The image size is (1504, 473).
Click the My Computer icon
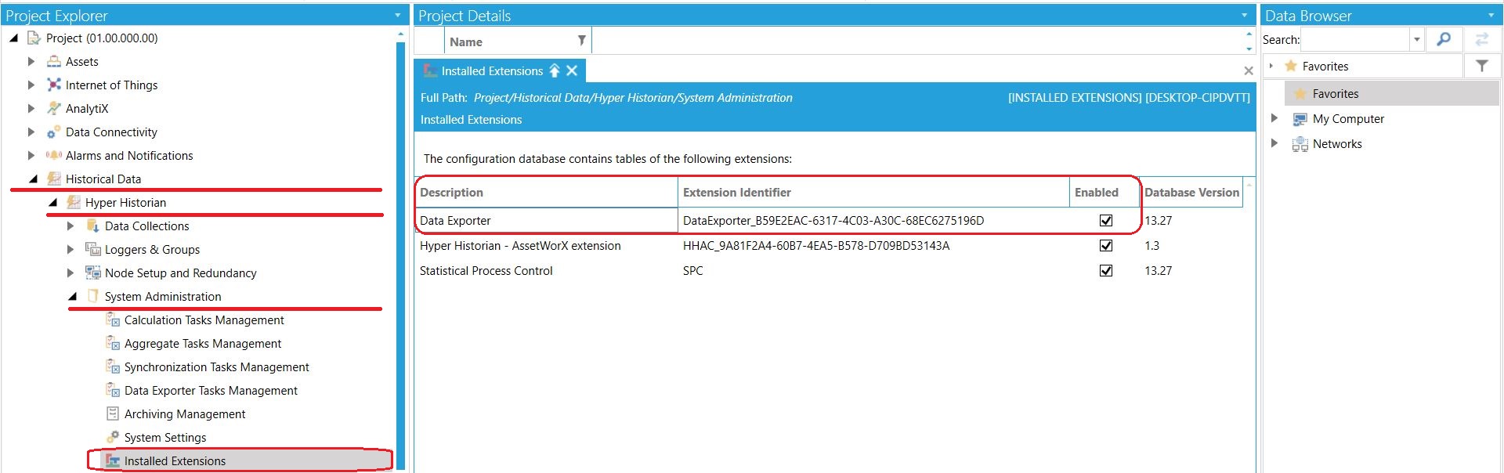[x=1300, y=119]
